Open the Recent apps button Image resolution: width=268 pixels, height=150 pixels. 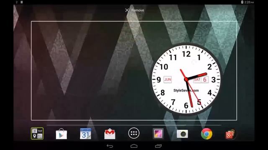tap(158, 146)
